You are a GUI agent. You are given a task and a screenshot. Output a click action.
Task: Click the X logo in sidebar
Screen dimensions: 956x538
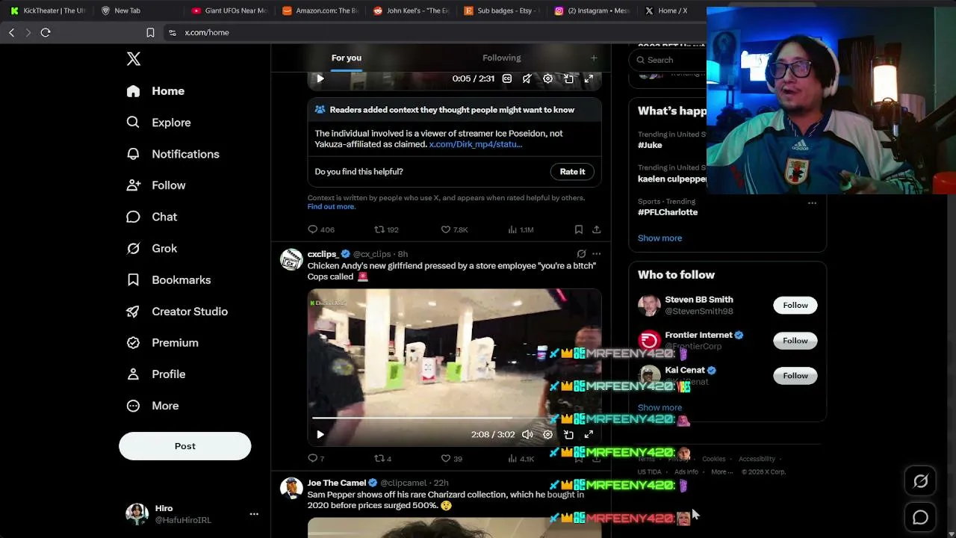pos(134,59)
